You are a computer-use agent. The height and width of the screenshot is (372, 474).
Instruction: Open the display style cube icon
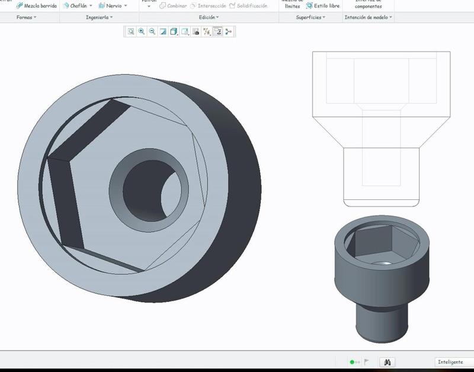point(174,31)
